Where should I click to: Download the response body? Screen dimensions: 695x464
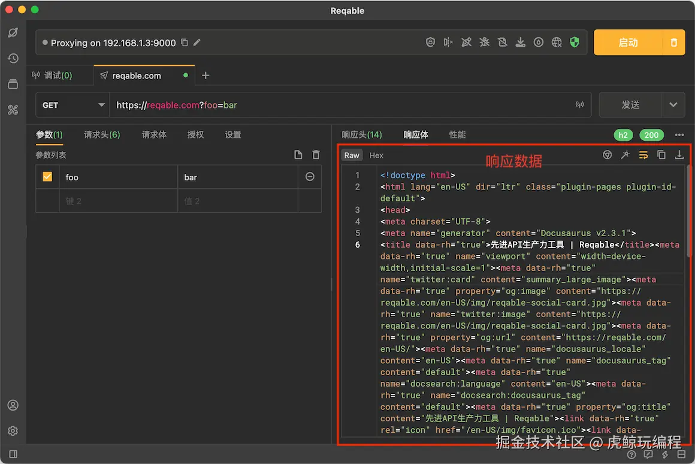coord(679,154)
